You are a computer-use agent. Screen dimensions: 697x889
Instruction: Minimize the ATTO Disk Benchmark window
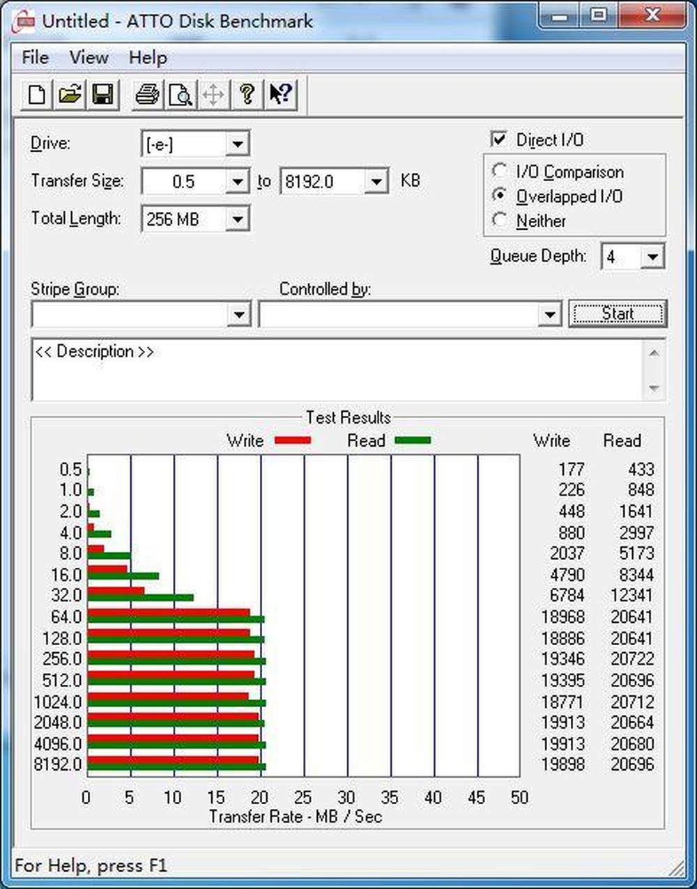(560, 15)
